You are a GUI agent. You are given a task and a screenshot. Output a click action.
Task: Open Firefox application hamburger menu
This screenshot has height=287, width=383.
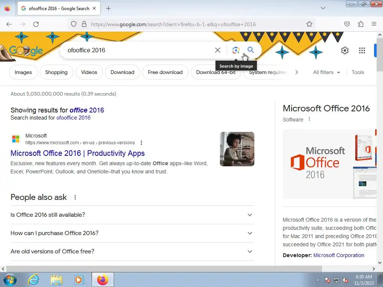374,24
